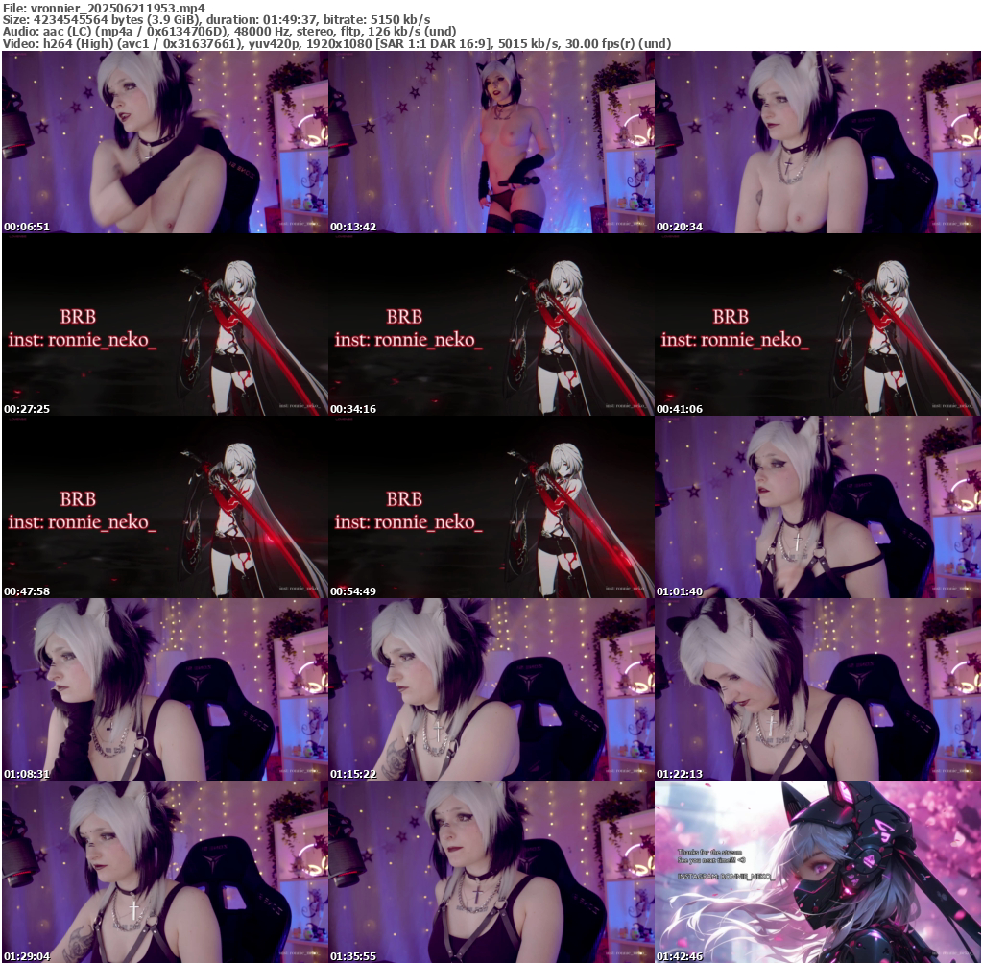Screen dimensions: 983x963
Task: Click the Video codec info line
Action: [x=336, y=43]
